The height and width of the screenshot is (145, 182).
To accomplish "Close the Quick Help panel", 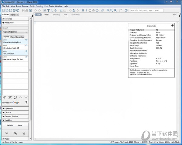I will pos(173,25).
